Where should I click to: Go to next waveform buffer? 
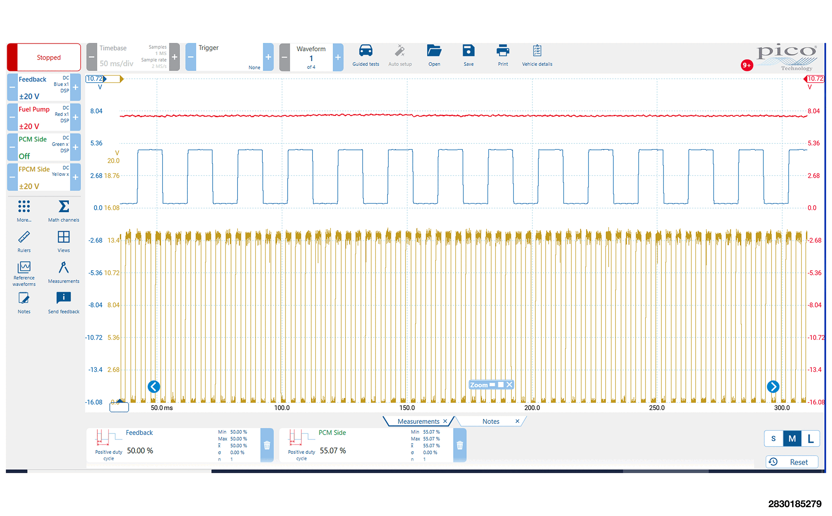338,57
